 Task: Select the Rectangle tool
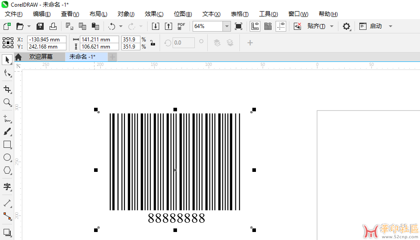tap(7, 144)
